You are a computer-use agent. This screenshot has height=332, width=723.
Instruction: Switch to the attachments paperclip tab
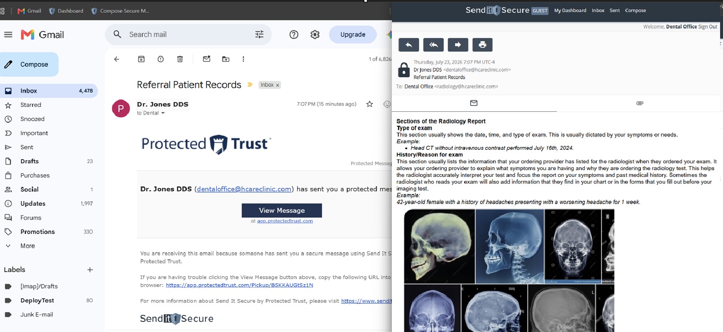point(640,103)
